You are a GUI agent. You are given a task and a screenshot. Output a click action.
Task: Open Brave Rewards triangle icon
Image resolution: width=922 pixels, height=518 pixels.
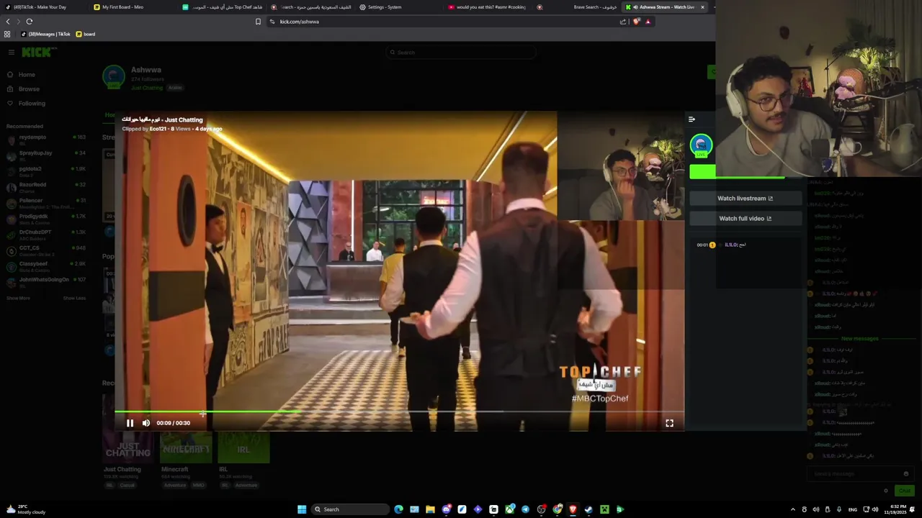[648, 22]
